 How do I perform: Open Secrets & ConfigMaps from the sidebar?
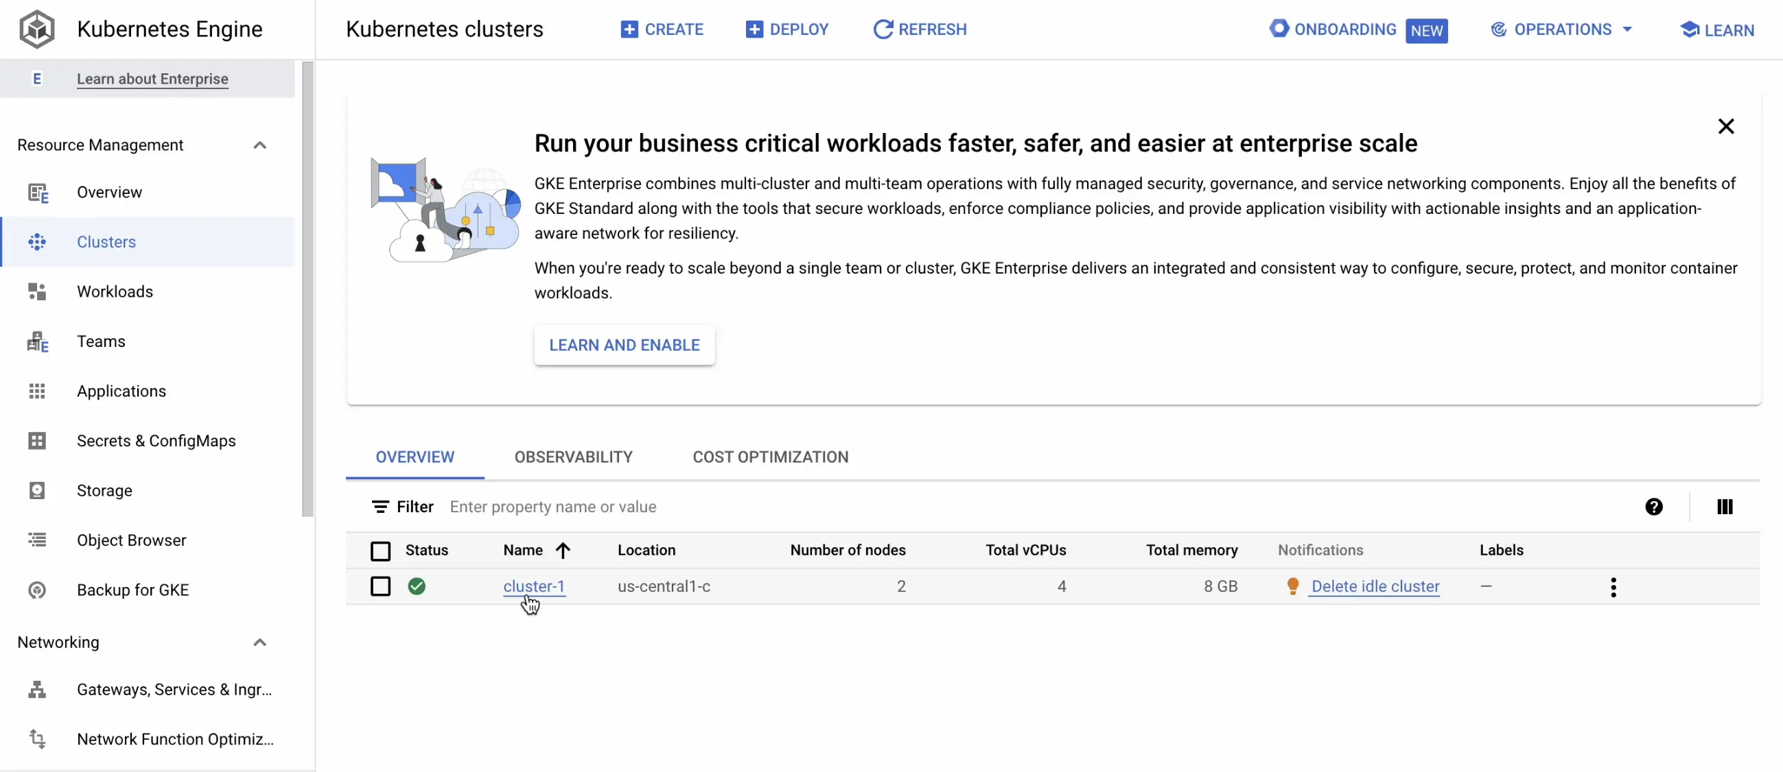155,441
